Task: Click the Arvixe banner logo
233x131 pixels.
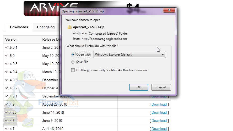Action: 42,8
